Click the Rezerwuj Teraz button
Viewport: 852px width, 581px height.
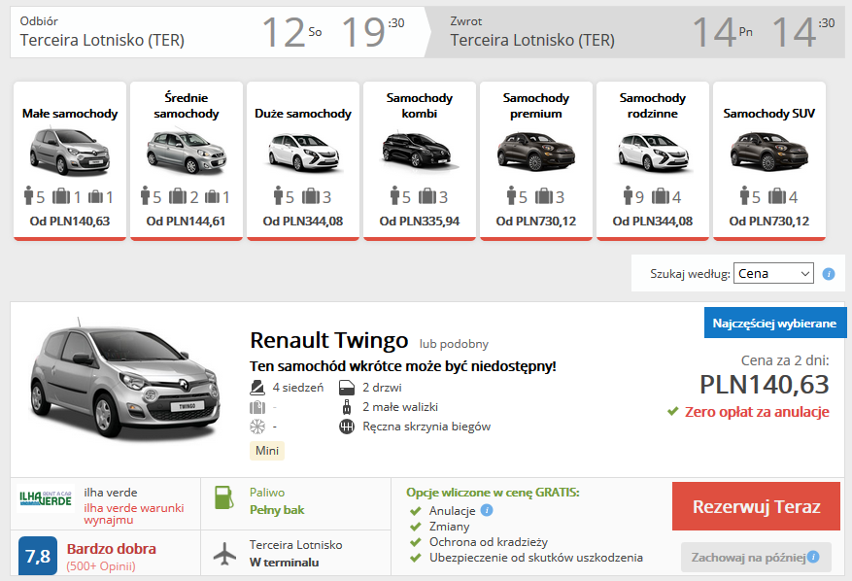click(x=756, y=506)
